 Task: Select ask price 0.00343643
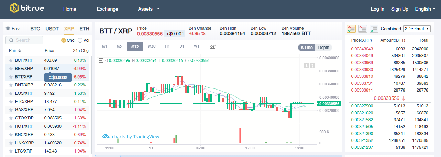[362, 49]
